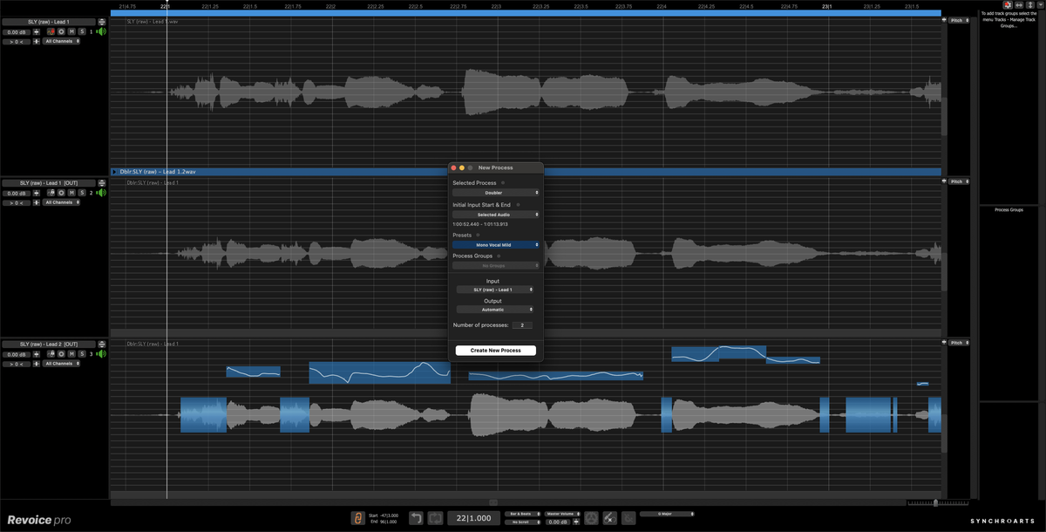Click the track fader icon next to 0.00 dB

pos(37,32)
